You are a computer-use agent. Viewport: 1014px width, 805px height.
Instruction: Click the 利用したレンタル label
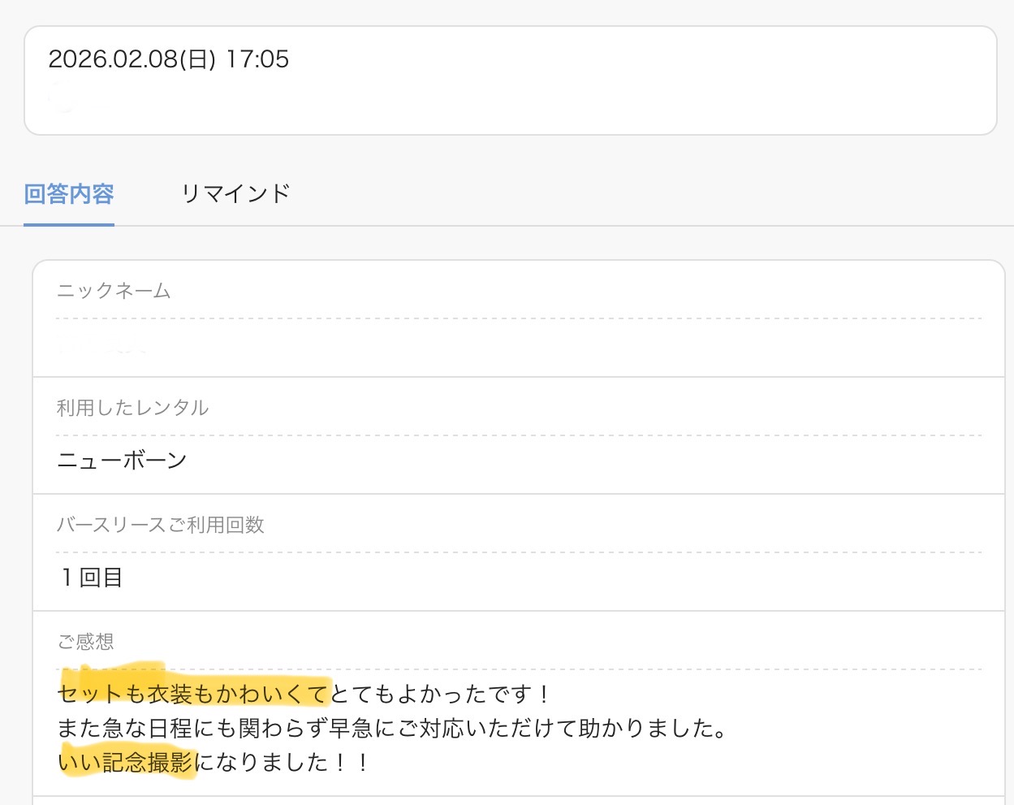coord(132,408)
